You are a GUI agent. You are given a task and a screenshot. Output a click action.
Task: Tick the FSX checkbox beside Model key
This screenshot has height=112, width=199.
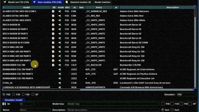pyautogui.click(x=172, y=104)
